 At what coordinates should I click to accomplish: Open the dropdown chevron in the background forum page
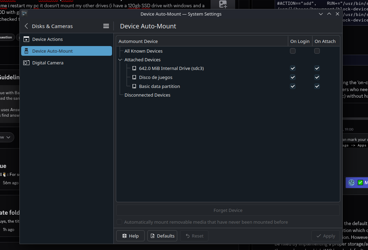click(8, 137)
